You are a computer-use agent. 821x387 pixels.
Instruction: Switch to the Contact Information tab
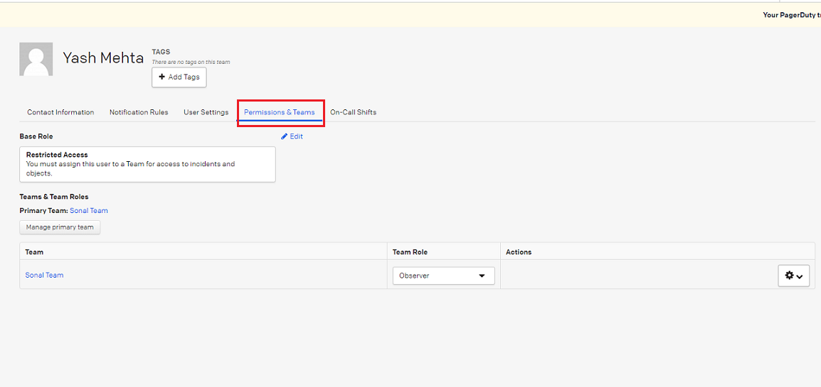[60, 112]
